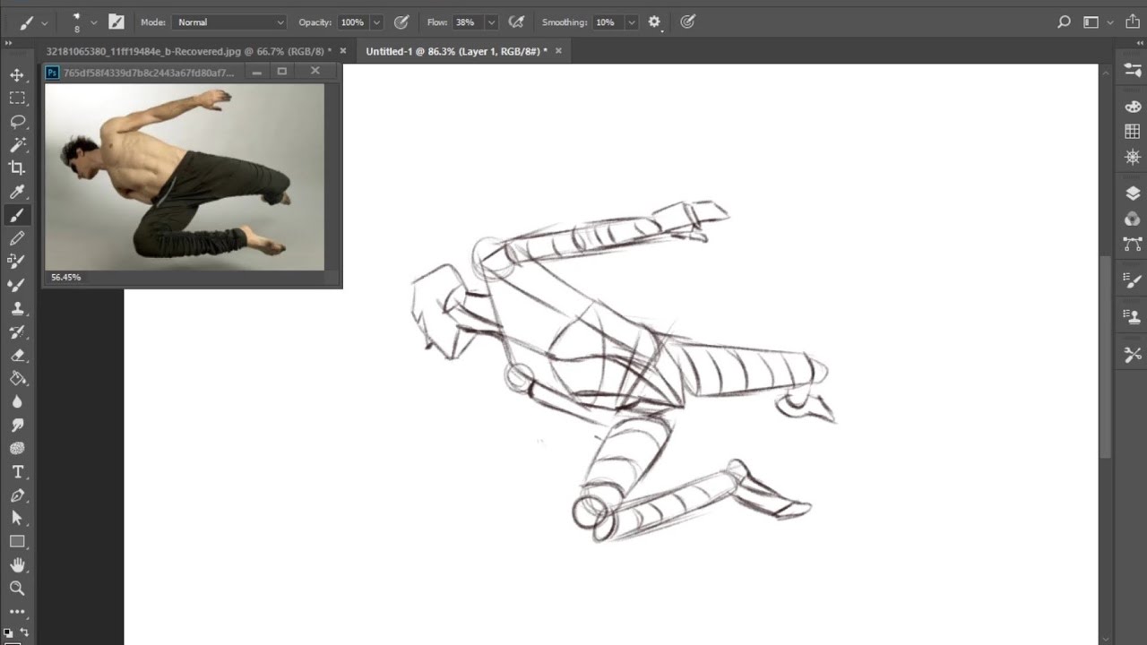Open the Mode dropdown showing Normal
Image resolution: width=1147 pixels, height=645 pixels.
pos(229,22)
